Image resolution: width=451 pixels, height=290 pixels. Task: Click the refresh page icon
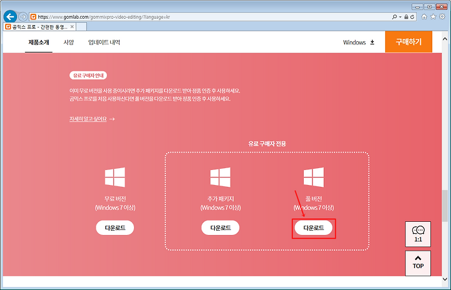412,17
